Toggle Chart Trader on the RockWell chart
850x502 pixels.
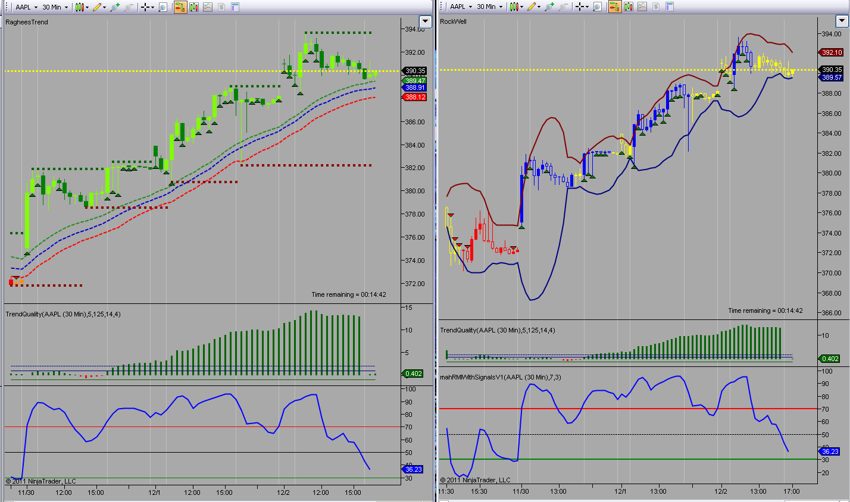click(x=614, y=7)
